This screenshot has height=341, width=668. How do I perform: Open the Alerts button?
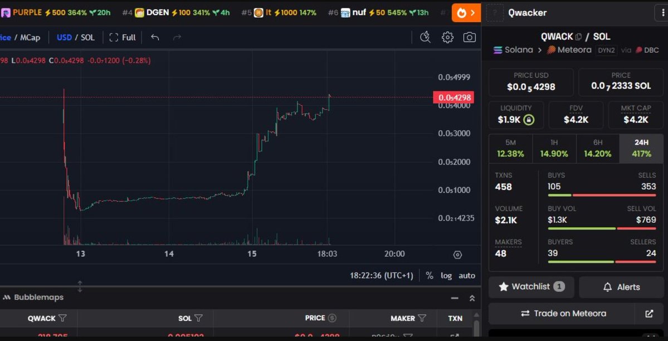pyautogui.click(x=621, y=287)
